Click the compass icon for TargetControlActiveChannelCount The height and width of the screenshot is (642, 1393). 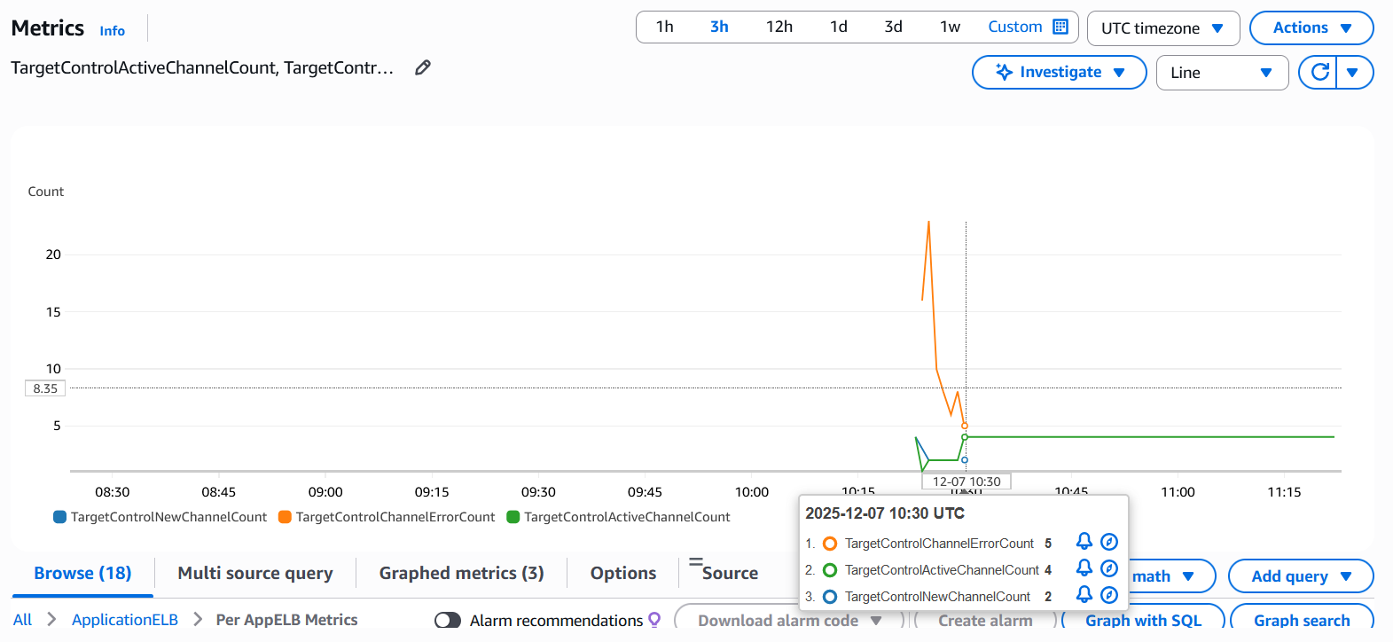(x=1109, y=568)
